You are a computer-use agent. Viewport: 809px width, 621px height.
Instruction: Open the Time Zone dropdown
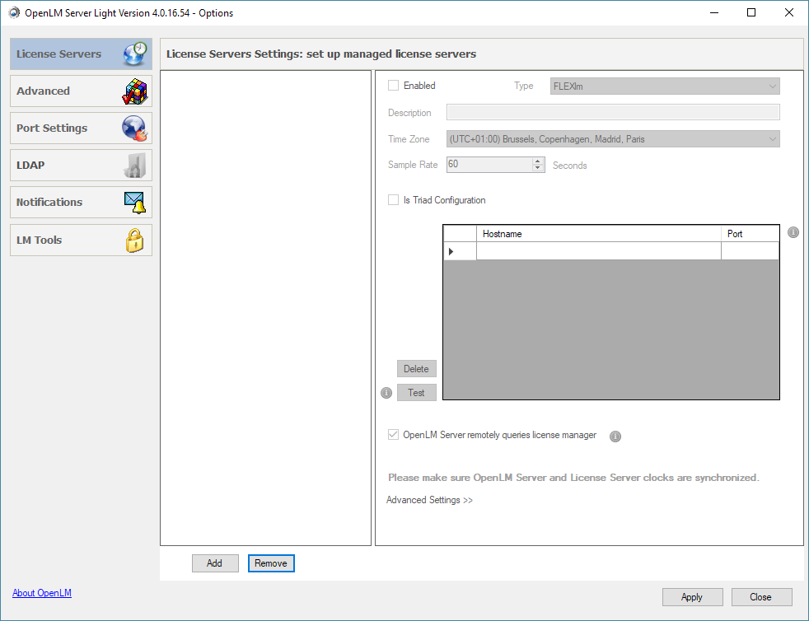tap(613, 140)
